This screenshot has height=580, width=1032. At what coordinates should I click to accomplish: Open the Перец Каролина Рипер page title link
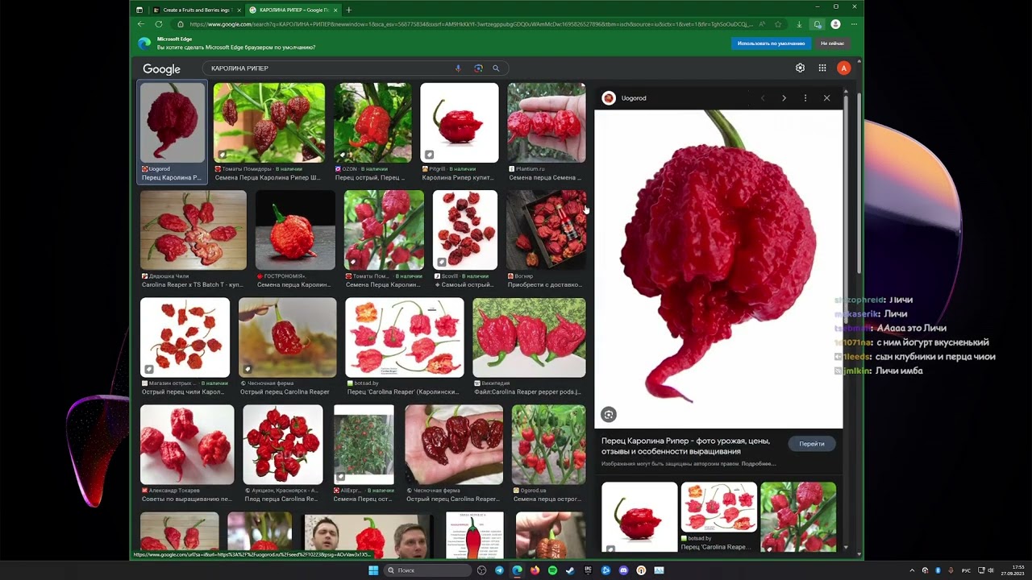pos(685,446)
